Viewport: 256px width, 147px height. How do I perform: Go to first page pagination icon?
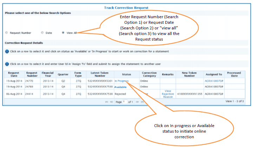pyautogui.click(x=107, y=101)
